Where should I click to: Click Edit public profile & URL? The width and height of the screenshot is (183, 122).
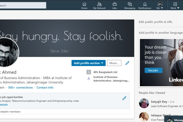pyautogui.click(x=156, y=22)
